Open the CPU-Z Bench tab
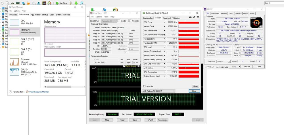Image resolution: width=284 pixels, height=135 pixels. click(x=245, y=13)
